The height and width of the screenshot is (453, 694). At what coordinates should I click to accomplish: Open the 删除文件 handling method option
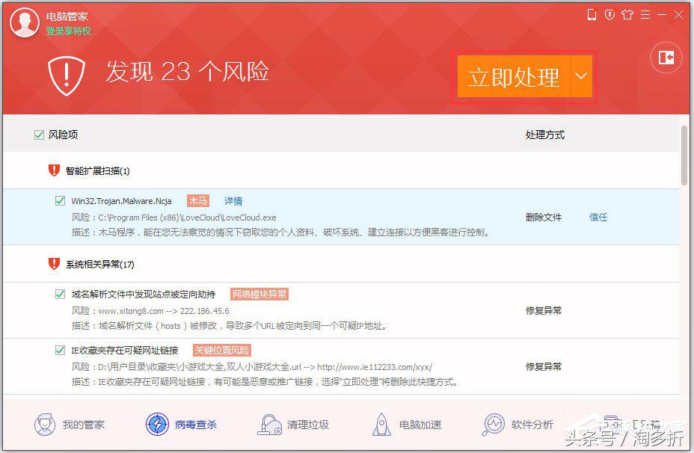click(x=542, y=217)
